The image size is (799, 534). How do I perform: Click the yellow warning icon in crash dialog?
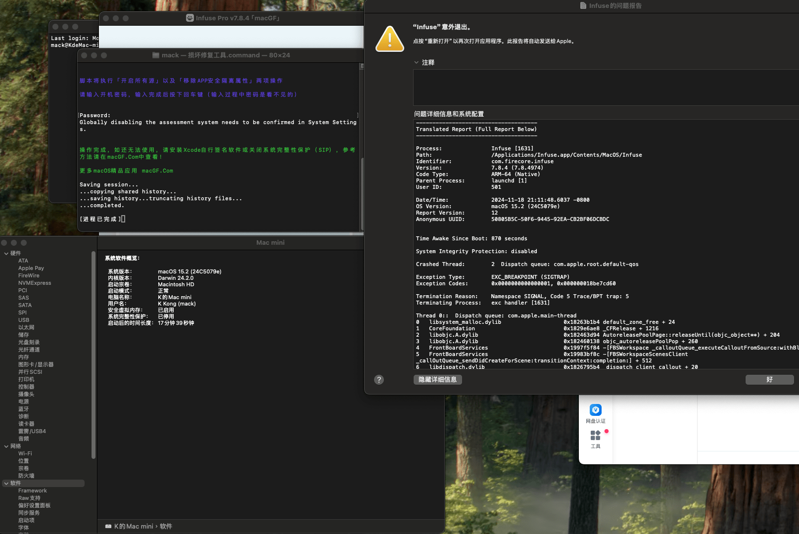(390, 39)
